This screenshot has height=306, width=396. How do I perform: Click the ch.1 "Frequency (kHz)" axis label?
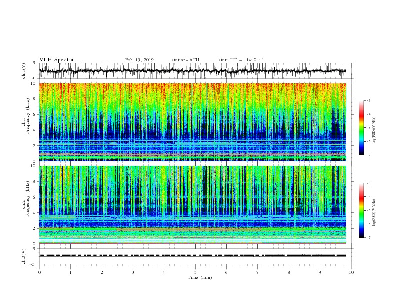pos(28,116)
